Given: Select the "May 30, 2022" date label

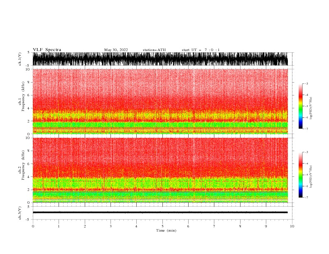Looking at the screenshot, I should [x=116, y=50].
